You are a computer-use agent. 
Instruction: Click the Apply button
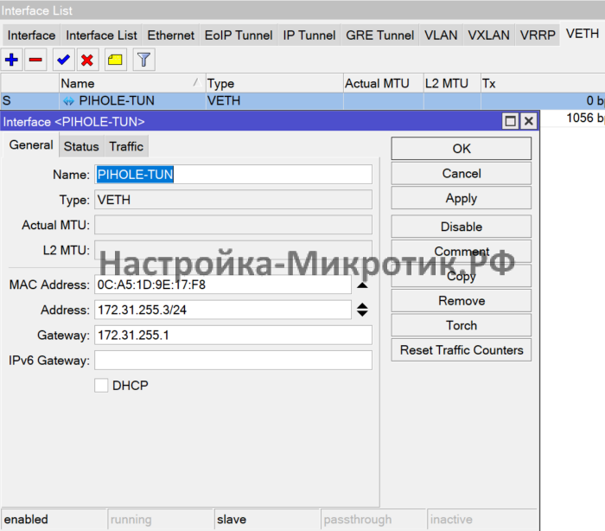pyautogui.click(x=461, y=198)
